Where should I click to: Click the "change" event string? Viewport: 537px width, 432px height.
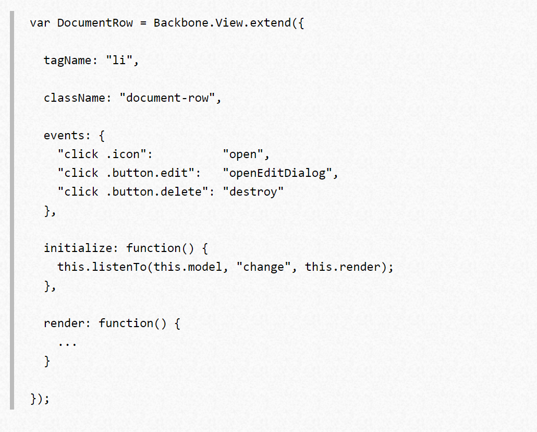tap(263, 267)
